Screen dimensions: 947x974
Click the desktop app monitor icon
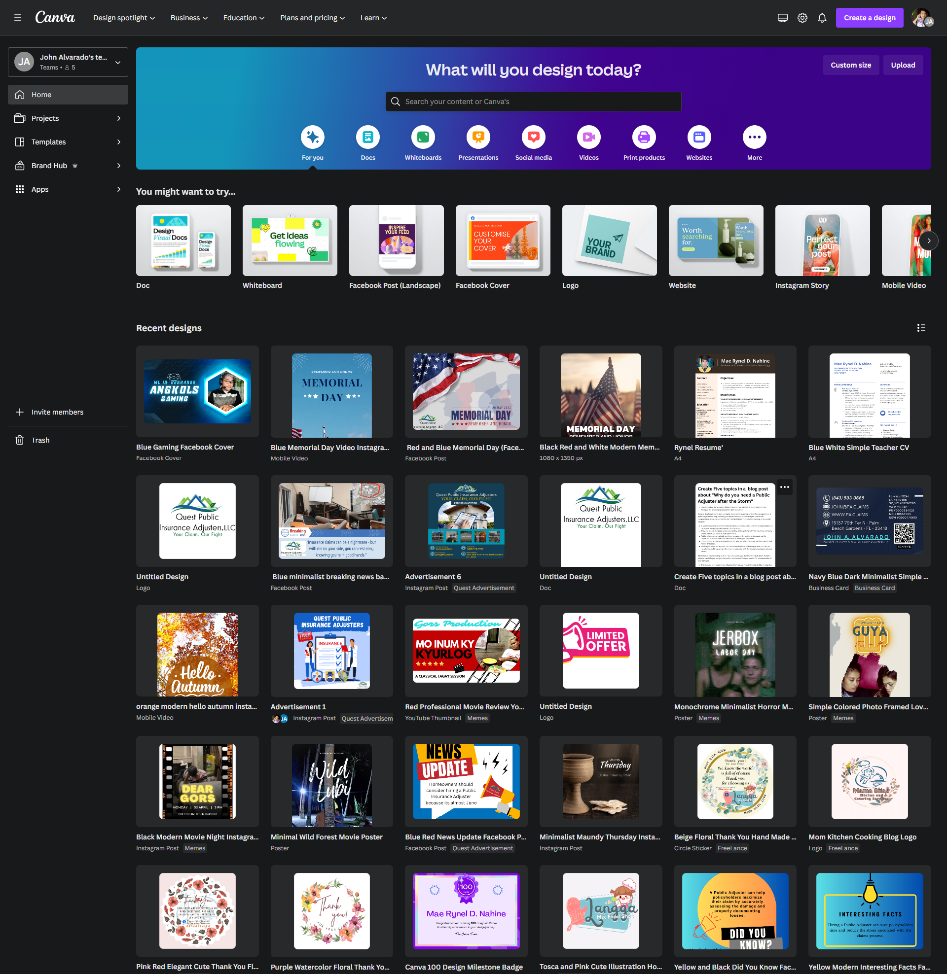[782, 18]
